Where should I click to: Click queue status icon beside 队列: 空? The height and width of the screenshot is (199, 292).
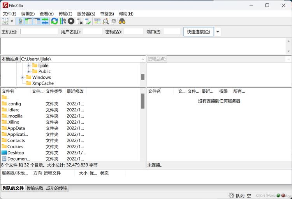tap(231, 196)
